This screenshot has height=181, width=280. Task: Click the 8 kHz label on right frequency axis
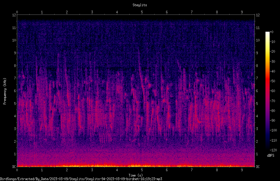point(257,66)
